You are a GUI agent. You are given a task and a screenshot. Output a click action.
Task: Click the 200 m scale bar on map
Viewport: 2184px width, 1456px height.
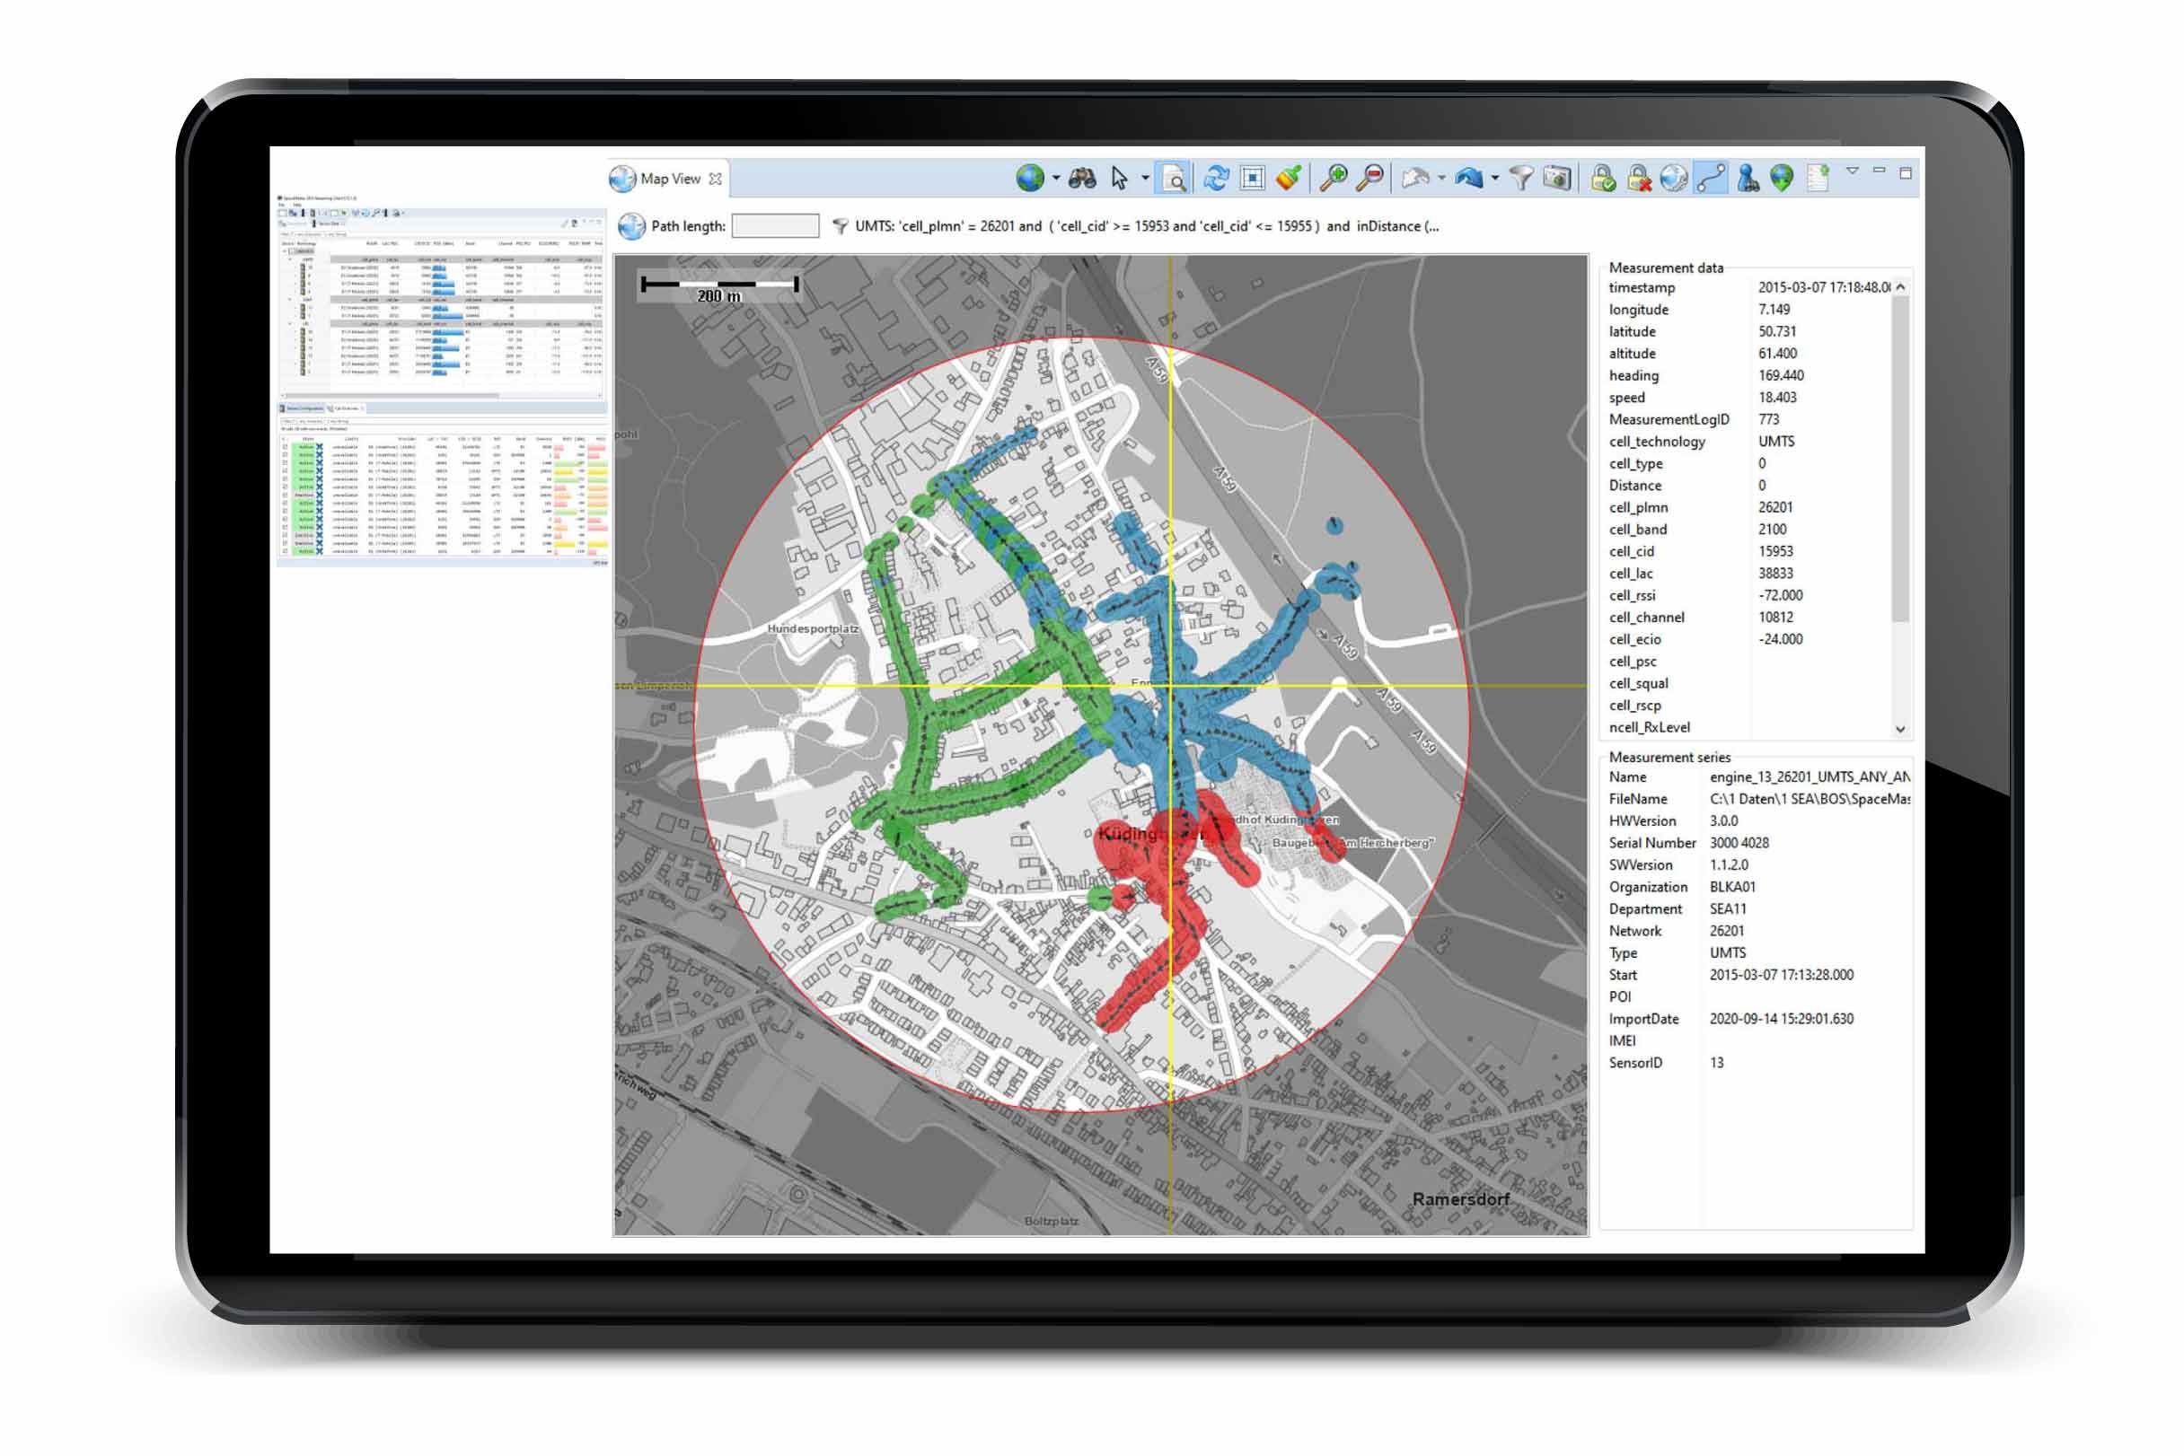coord(719,288)
